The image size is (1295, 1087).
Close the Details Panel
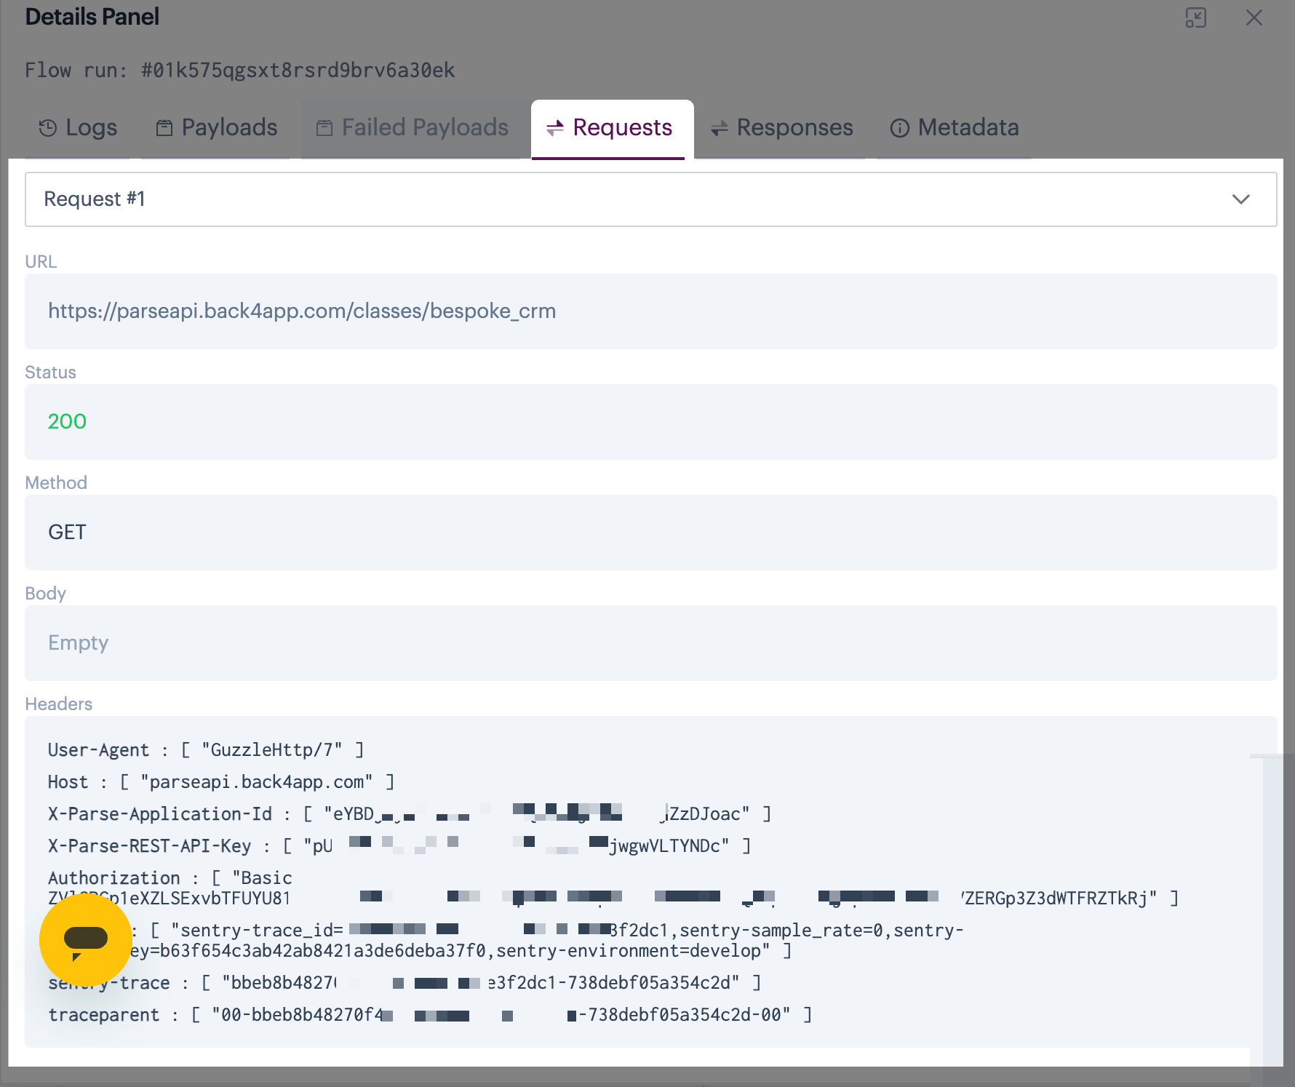pyautogui.click(x=1254, y=17)
